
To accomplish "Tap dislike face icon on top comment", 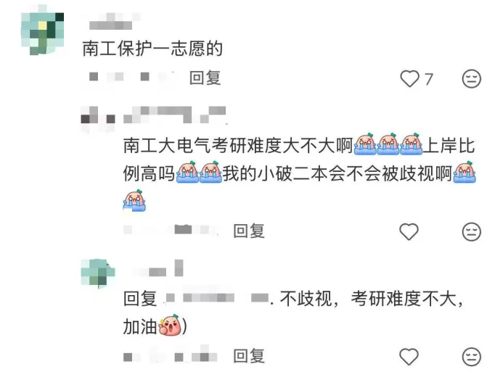I will click(471, 78).
